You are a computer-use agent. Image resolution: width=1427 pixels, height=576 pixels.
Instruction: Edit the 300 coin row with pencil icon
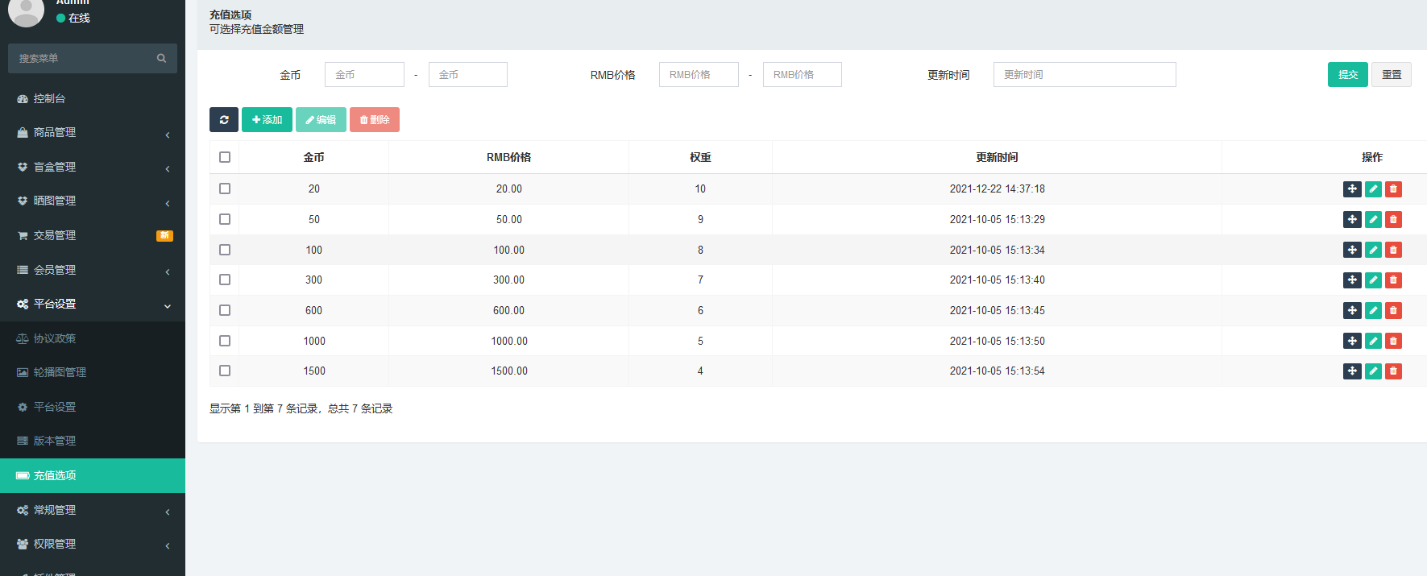point(1373,280)
